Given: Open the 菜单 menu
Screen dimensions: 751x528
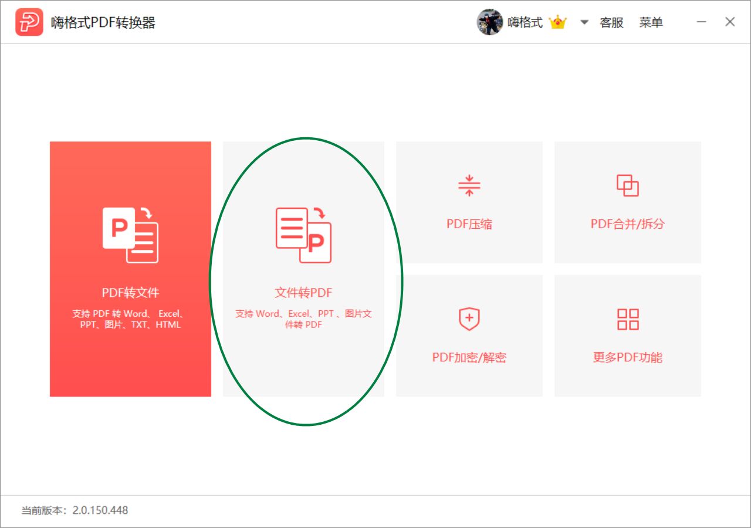Looking at the screenshot, I should pyautogui.click(x=651, y=22).
